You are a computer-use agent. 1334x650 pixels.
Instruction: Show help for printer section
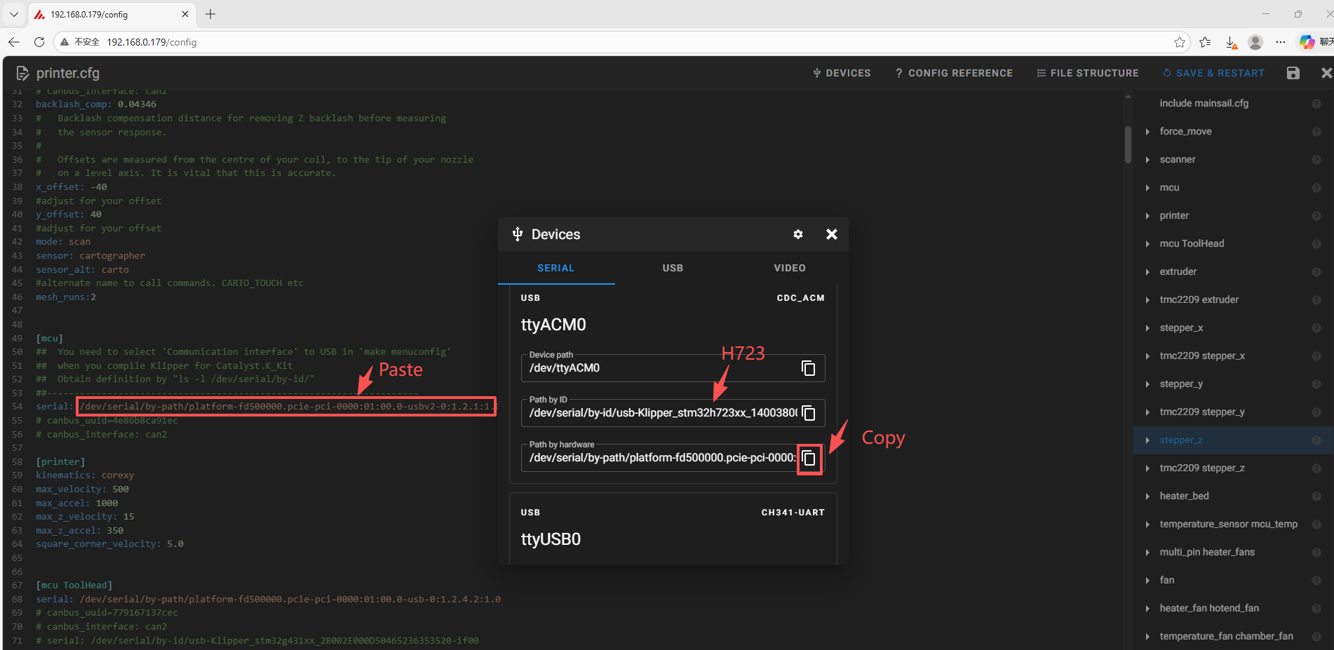[1316, 216]
